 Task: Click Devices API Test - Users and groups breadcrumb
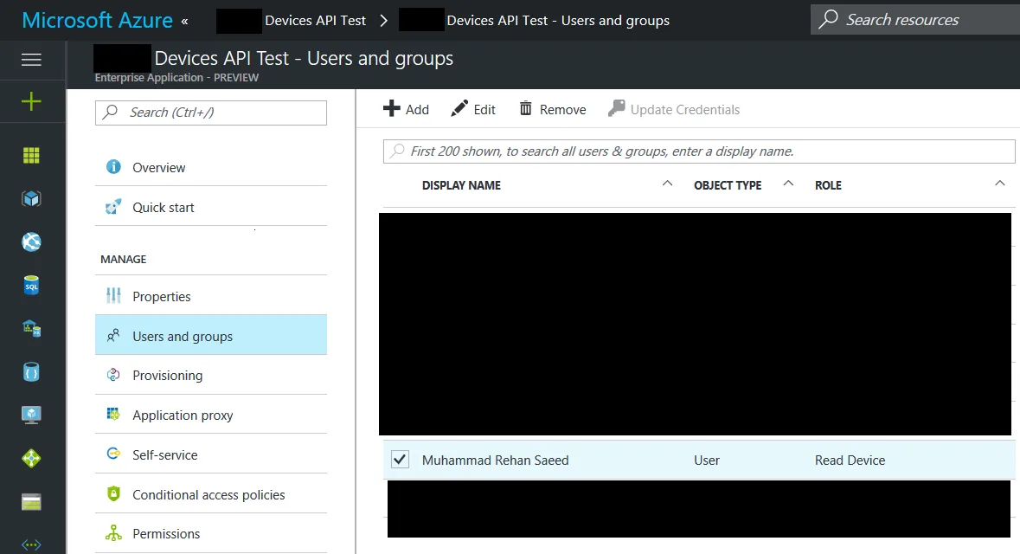557,21
